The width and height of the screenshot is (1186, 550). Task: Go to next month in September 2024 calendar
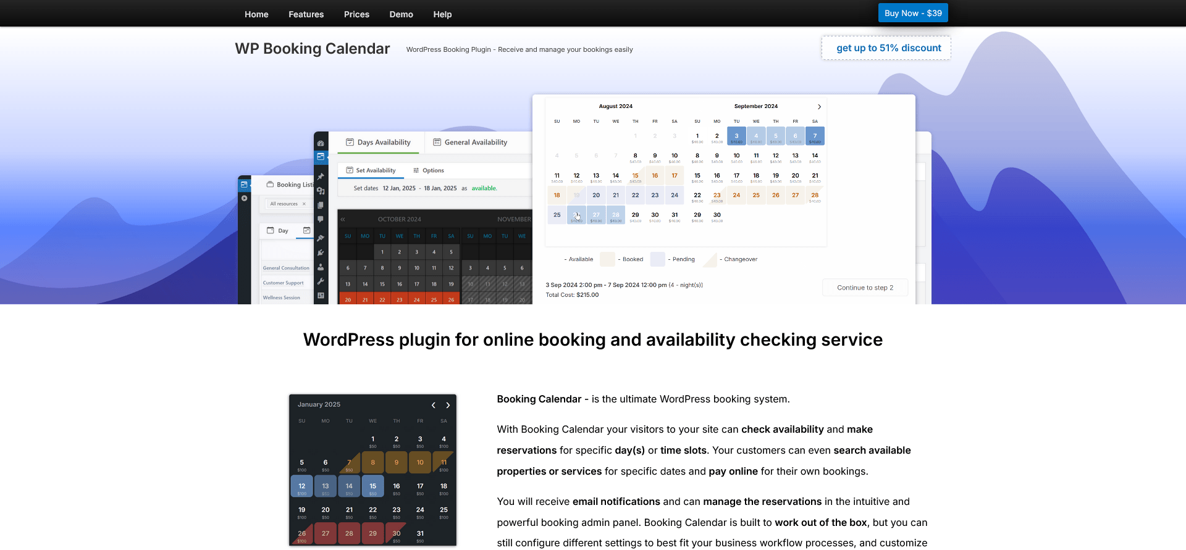pyautogui.click(x=819, y=107)
